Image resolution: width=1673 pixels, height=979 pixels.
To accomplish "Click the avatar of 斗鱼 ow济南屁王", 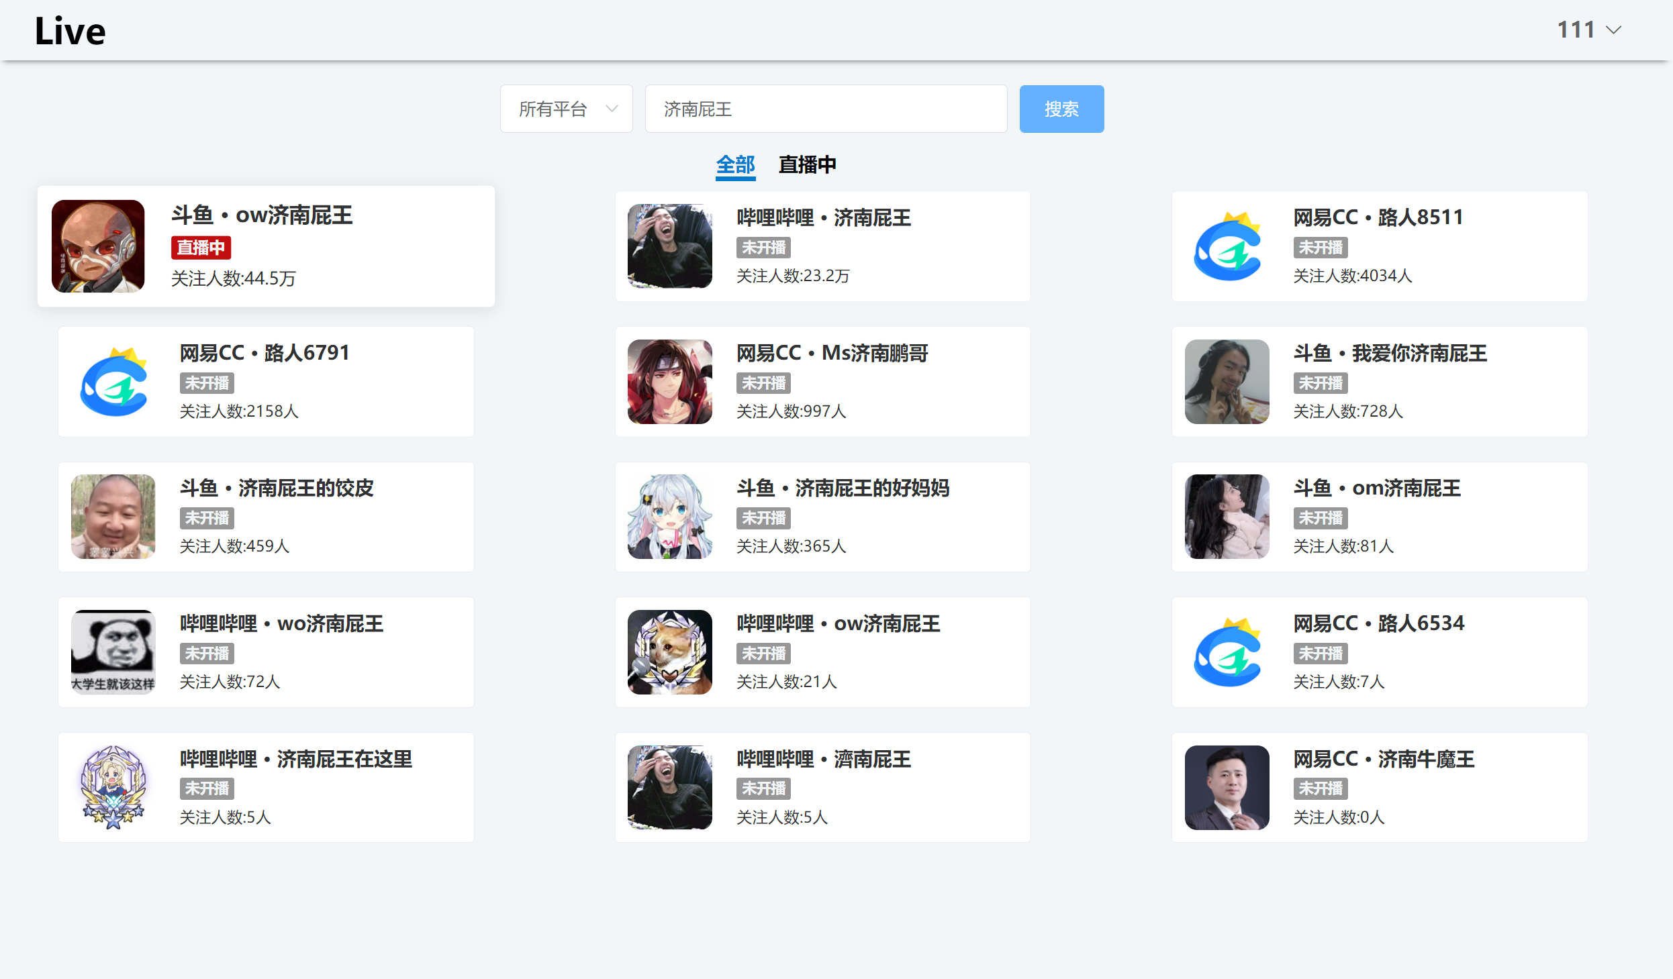I will (x=98, y=246).
